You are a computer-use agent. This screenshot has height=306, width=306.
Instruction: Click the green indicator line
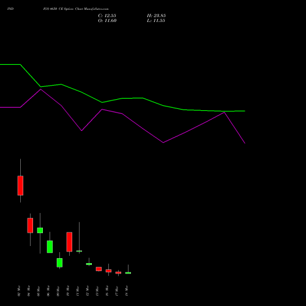[122, 99]
